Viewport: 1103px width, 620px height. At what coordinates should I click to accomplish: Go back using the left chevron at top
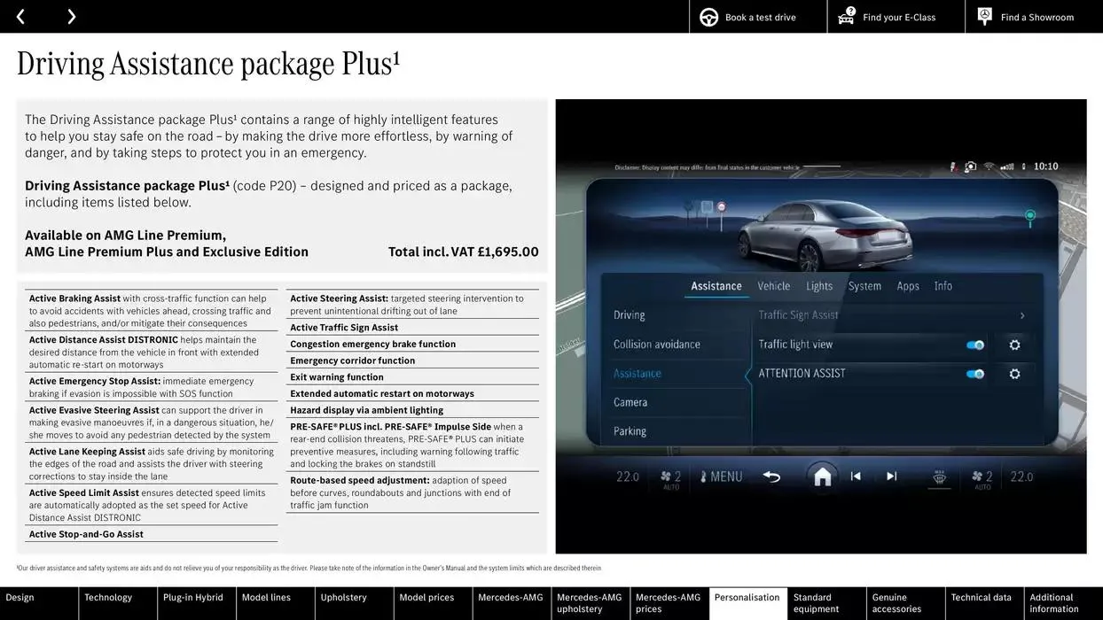20,16
